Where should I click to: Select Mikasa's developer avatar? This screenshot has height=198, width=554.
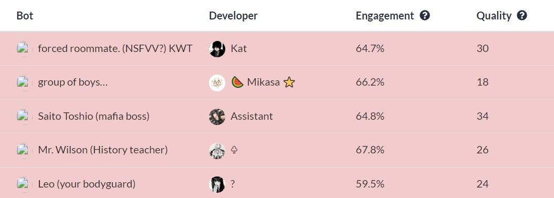pos(217,83)
